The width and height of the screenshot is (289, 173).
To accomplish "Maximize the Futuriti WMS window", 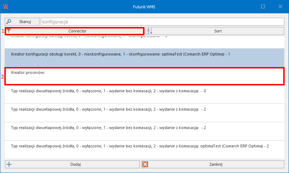I will (263, 6).
